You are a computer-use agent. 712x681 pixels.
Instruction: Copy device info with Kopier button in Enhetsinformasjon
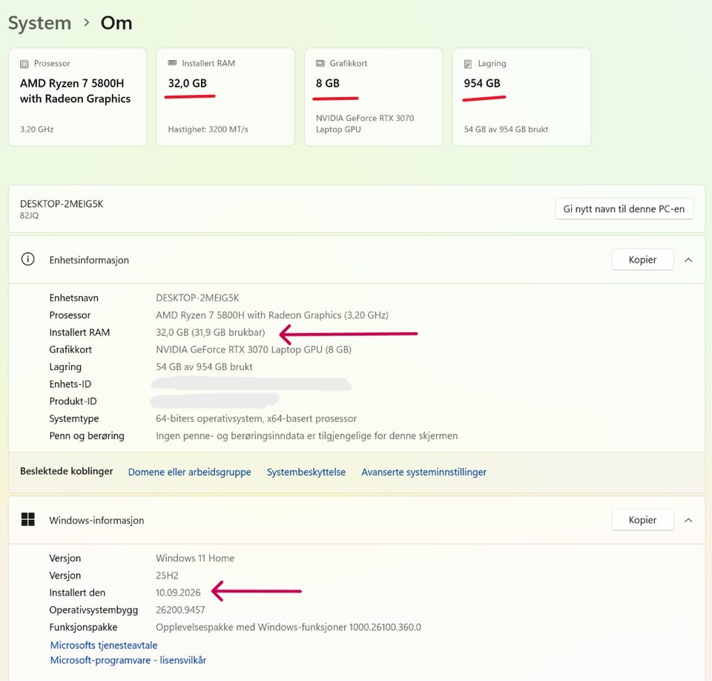click(x=642, y=260)
